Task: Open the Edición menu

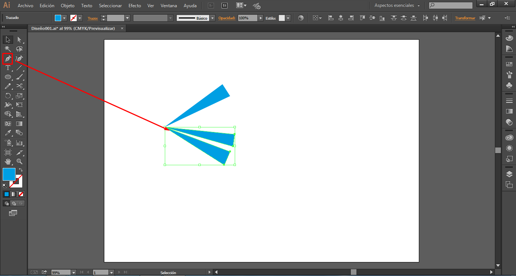Action: 47,6
